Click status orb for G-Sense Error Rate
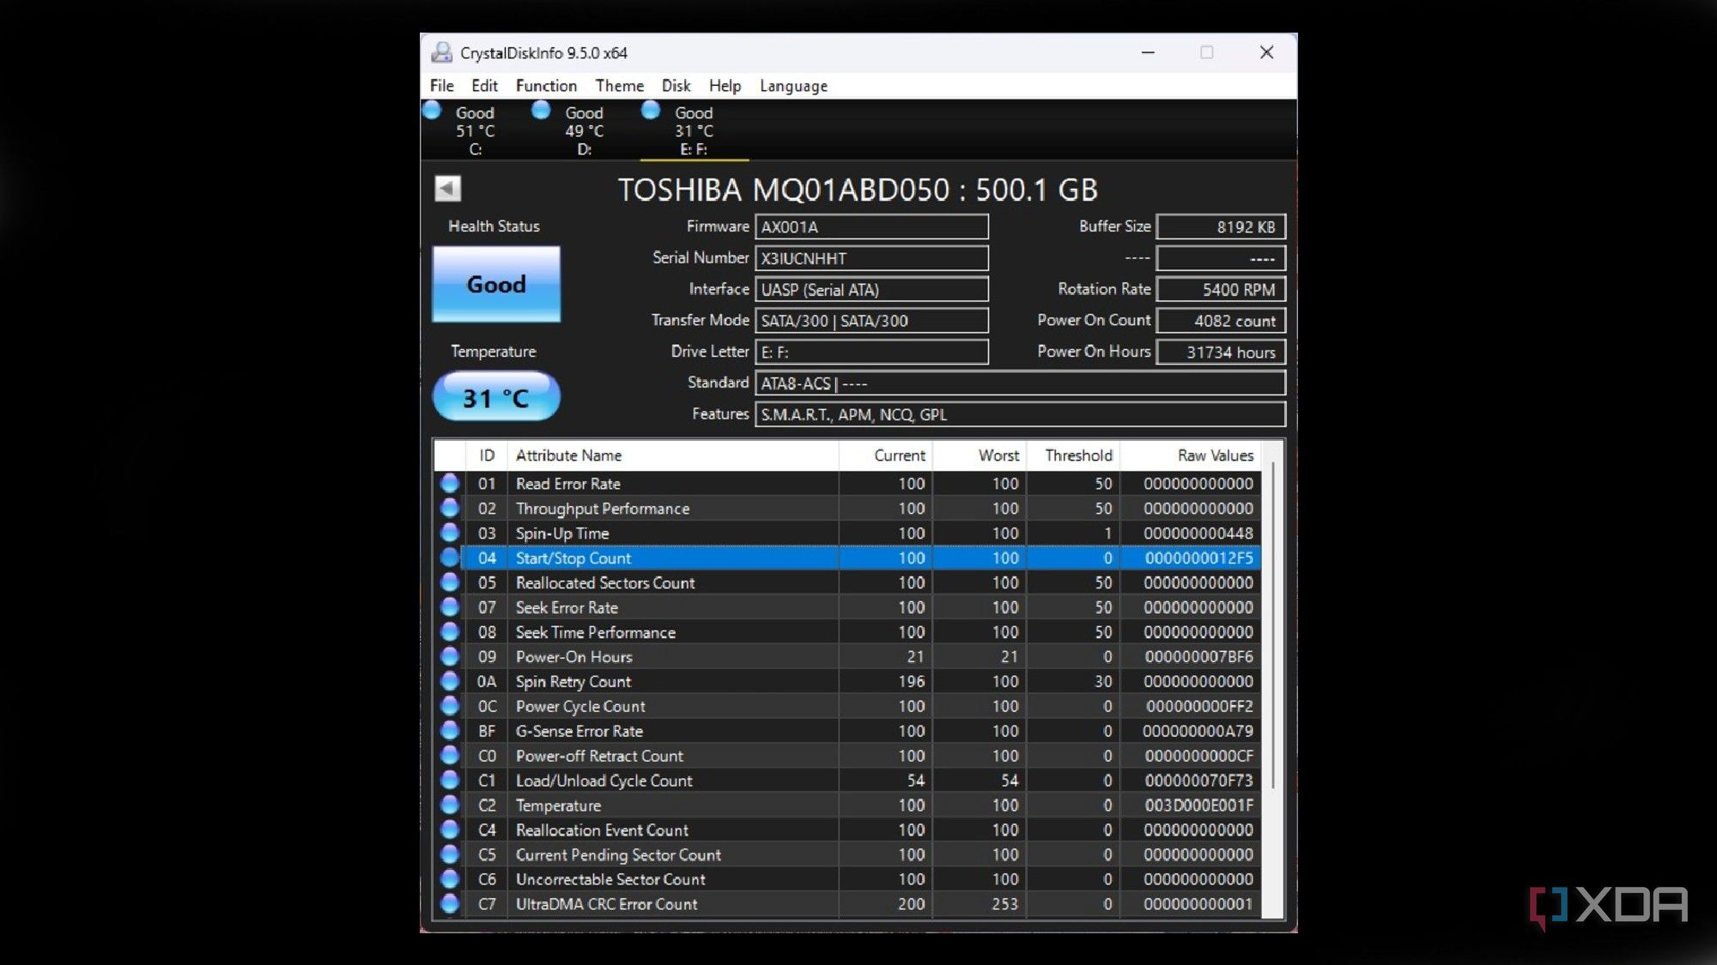Screen dimensions: 1717x965 [x=449, y=731]
